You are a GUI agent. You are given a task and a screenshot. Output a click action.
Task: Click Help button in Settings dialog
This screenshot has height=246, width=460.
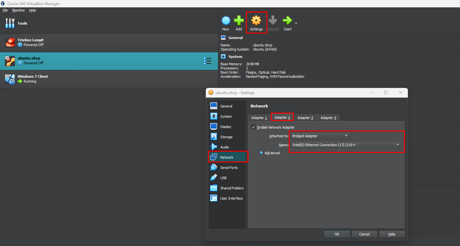392,234
